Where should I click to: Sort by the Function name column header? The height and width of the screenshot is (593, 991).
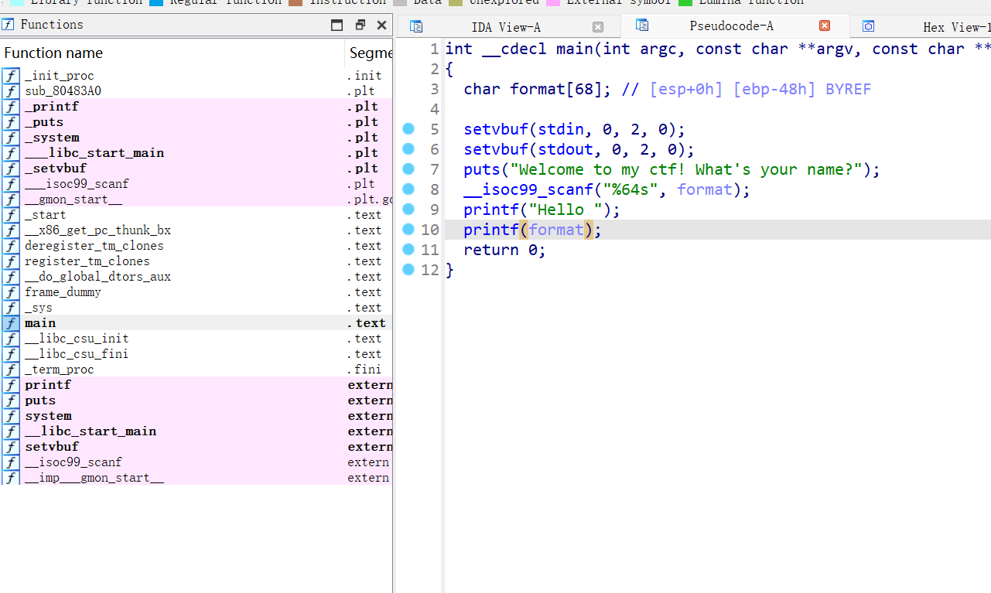coord(173,53)
